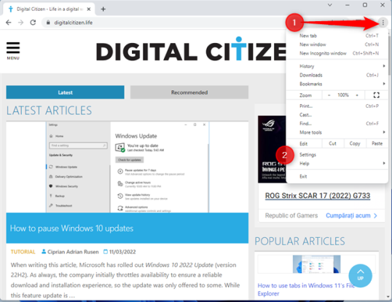
Task: Open Chrome's three-dot menu button
Action: (383, 23)
